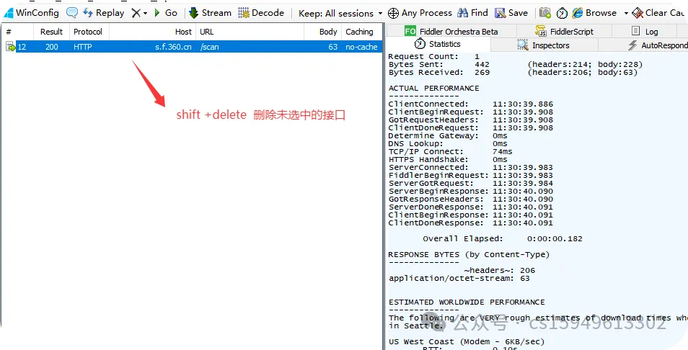Click the Clear Cache button

click(x=658, y=13)
